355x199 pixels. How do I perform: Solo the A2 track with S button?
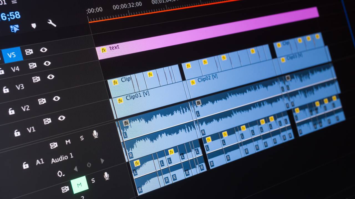click(x=93, y=180)
